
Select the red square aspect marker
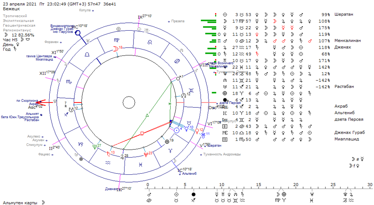pyautogui.click(x=142, y=133)
